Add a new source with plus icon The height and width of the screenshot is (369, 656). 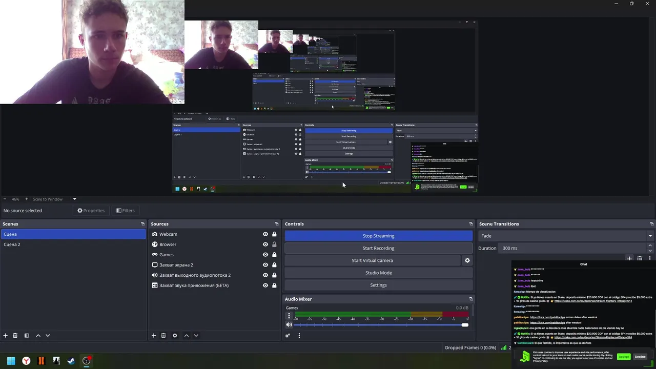click(x=154, y=336)
